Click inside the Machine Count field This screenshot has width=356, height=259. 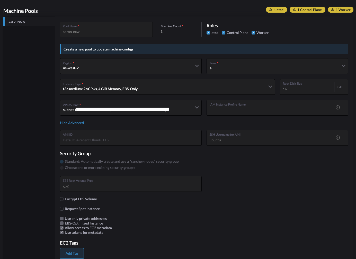click(x=179, y=31)
